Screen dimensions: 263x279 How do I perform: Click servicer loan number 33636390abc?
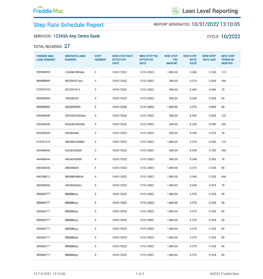pyautogui.click(x=73, y=185)
